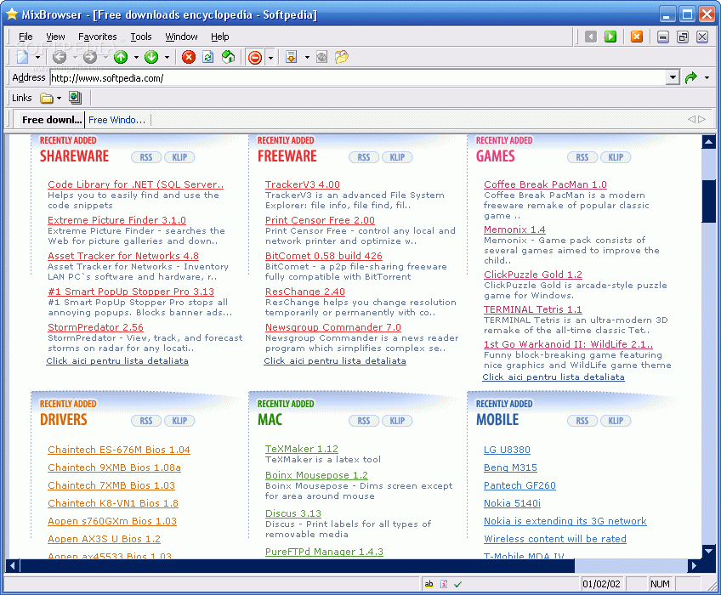Click the address URL input field

[358, 77]
